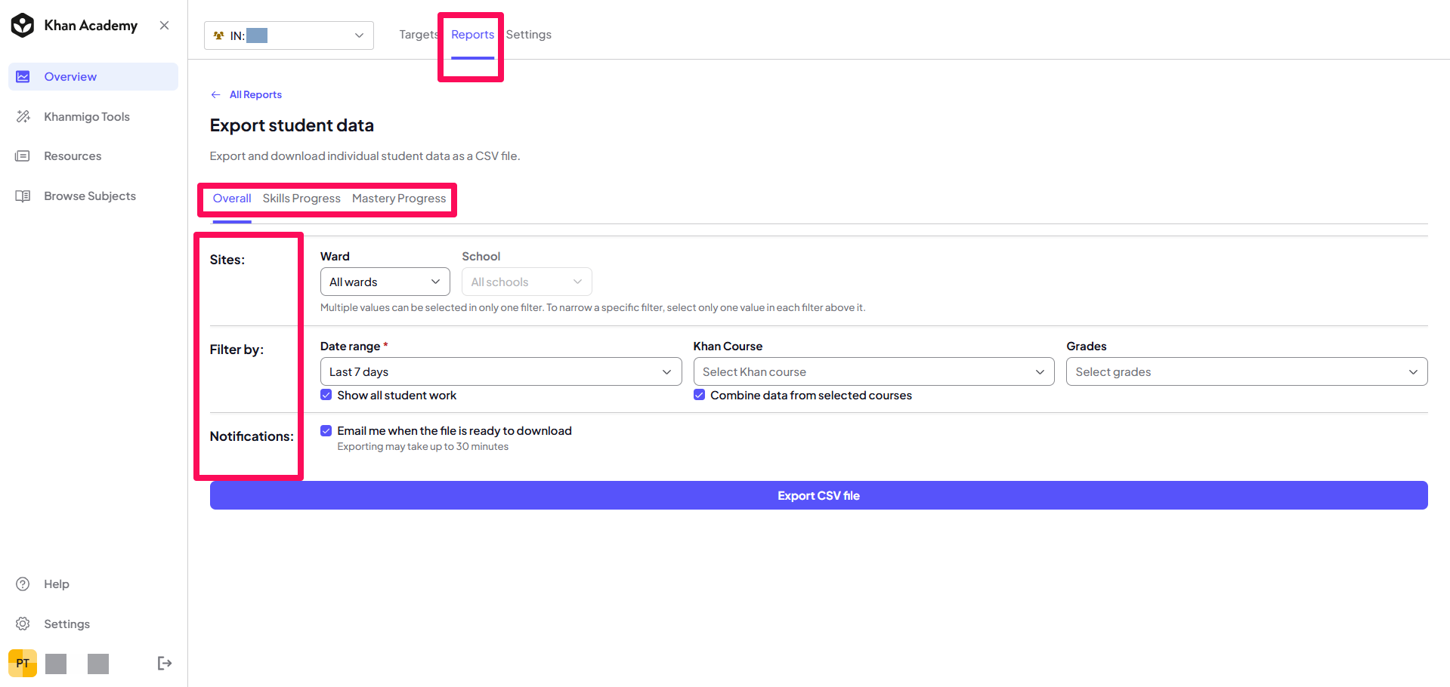Open the Last 7 days date range dropdown

[x=501, y=371]
